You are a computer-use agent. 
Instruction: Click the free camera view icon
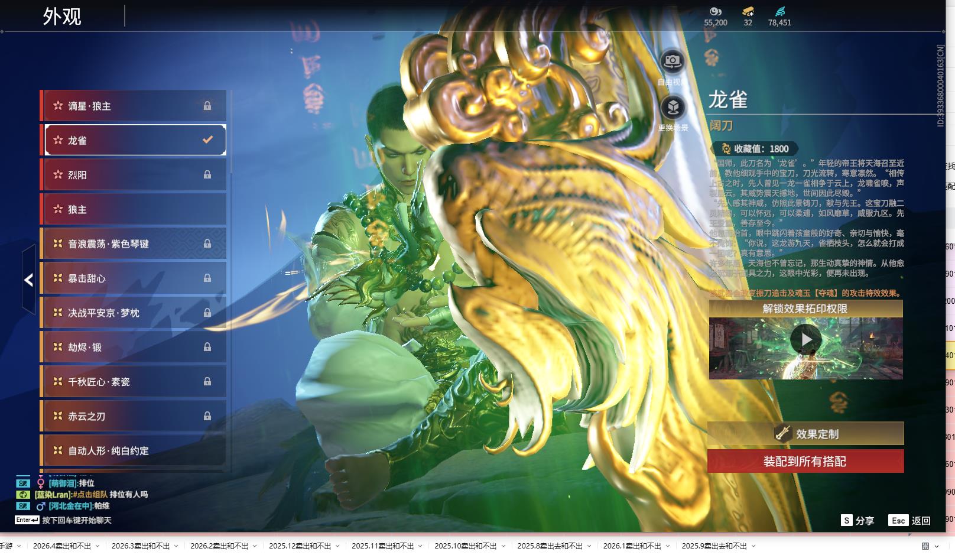click(672, 61)
